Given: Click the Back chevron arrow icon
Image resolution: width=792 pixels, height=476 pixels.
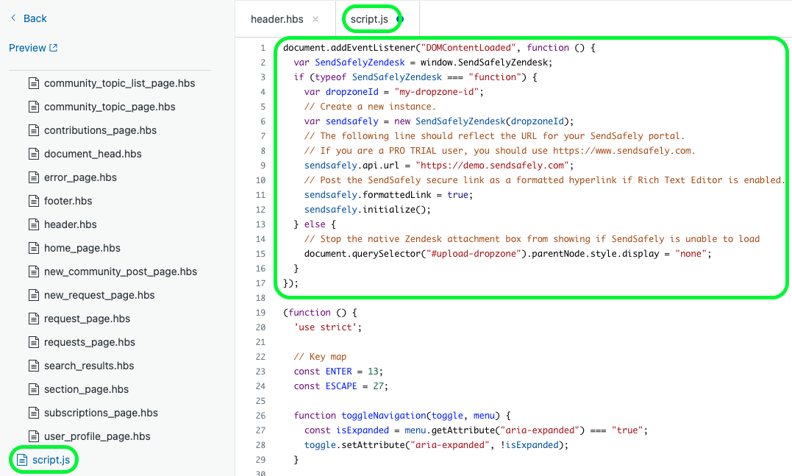Looking at the screenshot, I should tap(13, 18).
